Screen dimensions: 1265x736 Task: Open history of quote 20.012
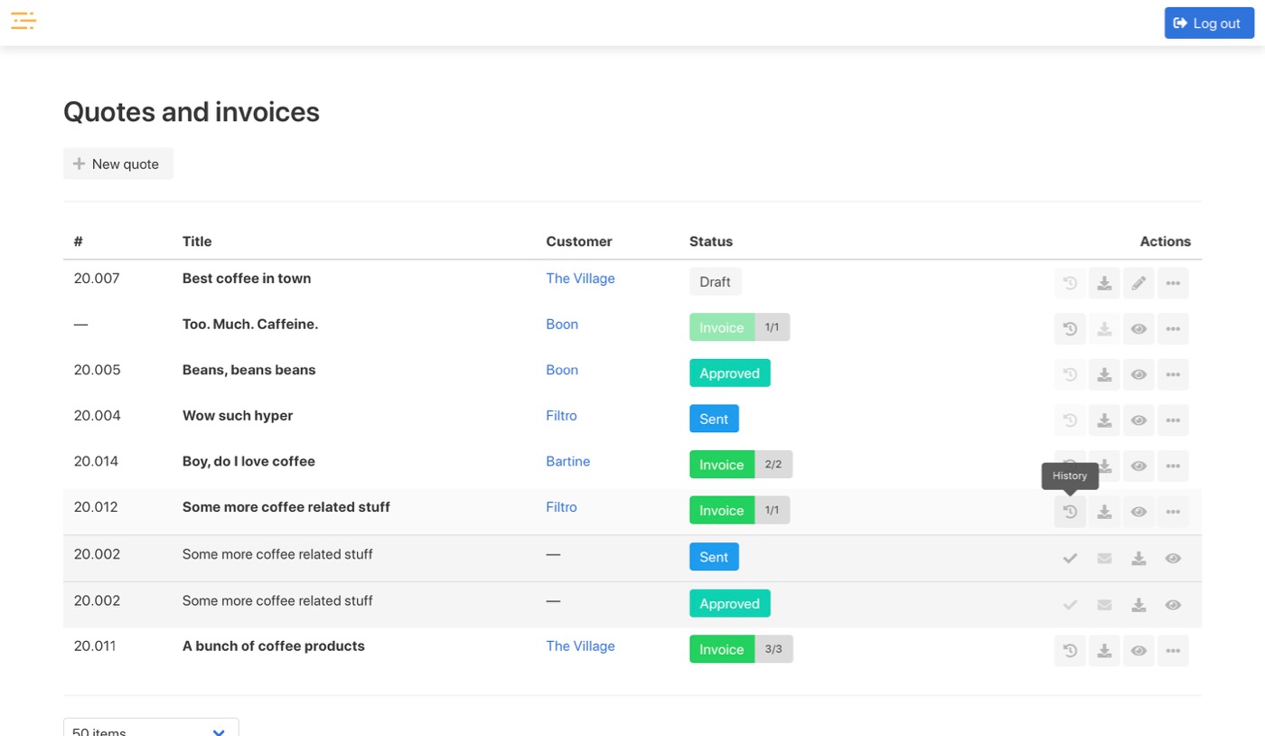(1070, 512)
